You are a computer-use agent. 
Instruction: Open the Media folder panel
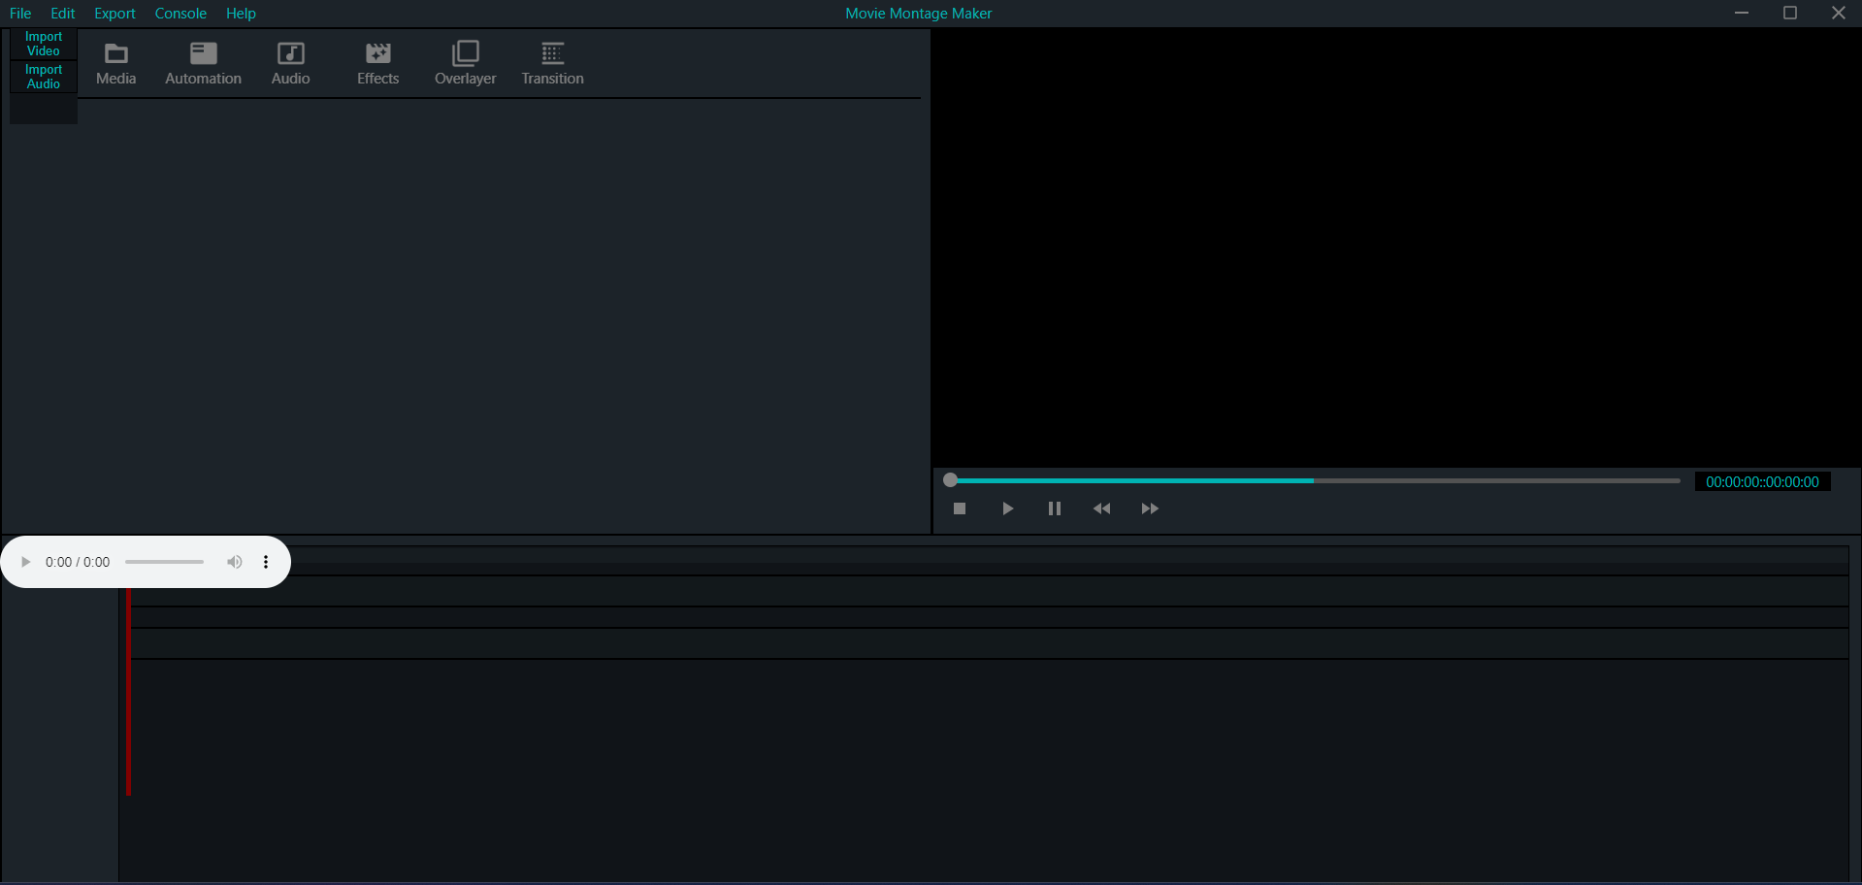tap(115, 64)
